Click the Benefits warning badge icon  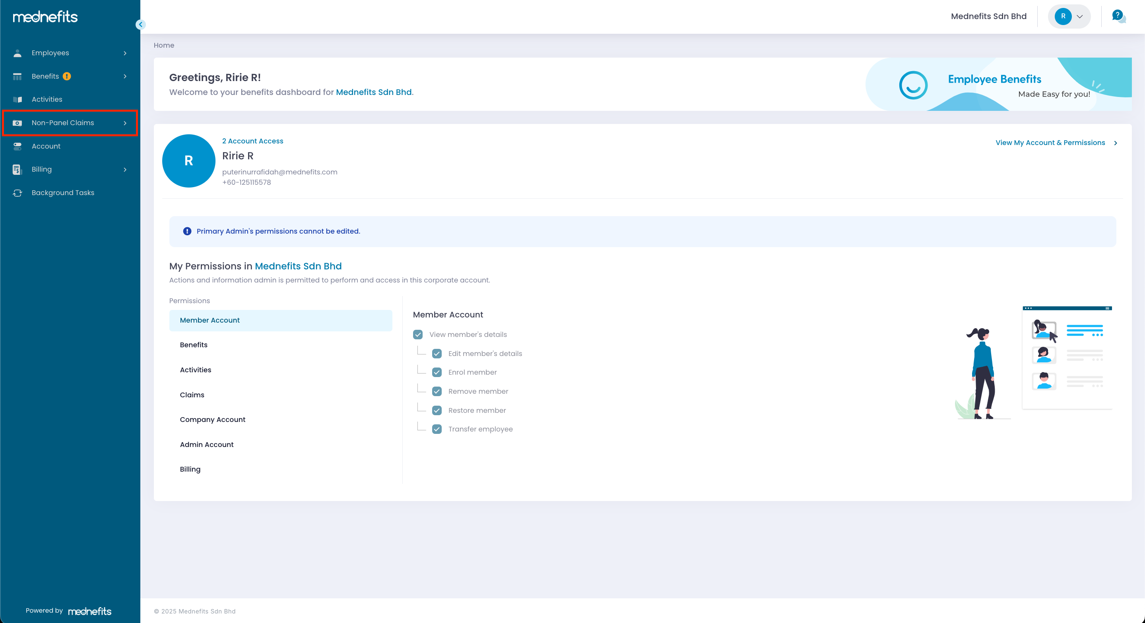tap(67, 76)
